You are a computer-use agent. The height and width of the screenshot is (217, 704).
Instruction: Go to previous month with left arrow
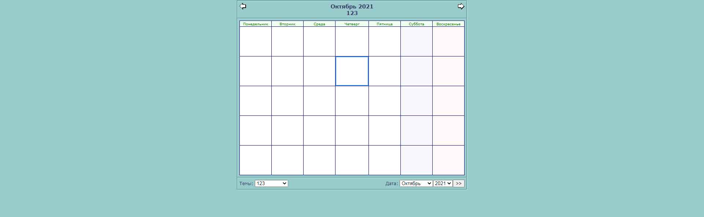coord(243,6)
